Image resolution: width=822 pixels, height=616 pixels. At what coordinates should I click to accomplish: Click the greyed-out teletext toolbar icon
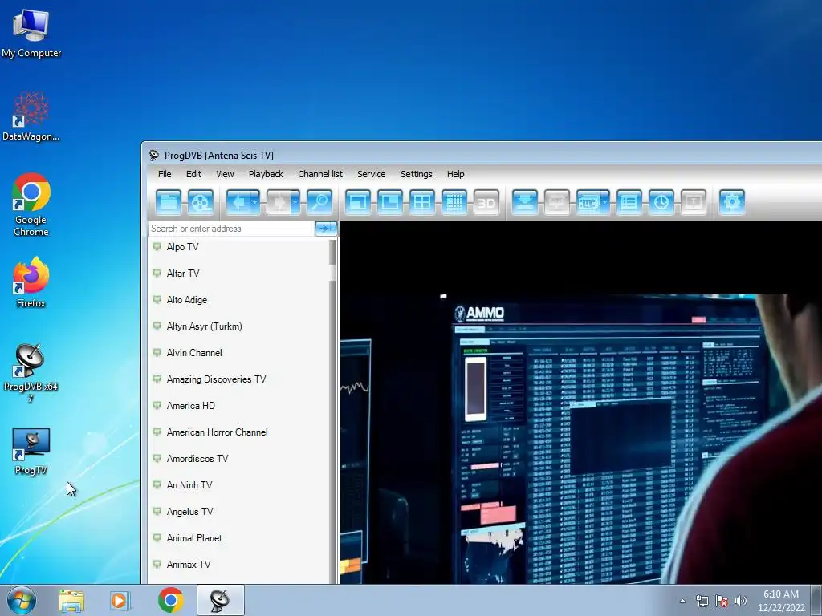pyautogui.click(x=694, y=202)
